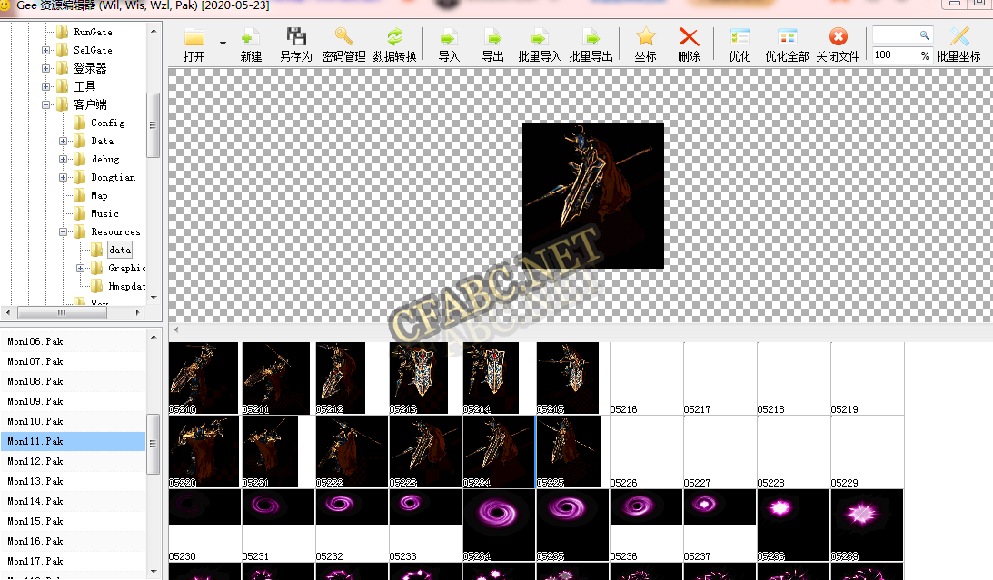Select Mon107.Pak in file list
The image size is (993, 580).
point(73,362)
